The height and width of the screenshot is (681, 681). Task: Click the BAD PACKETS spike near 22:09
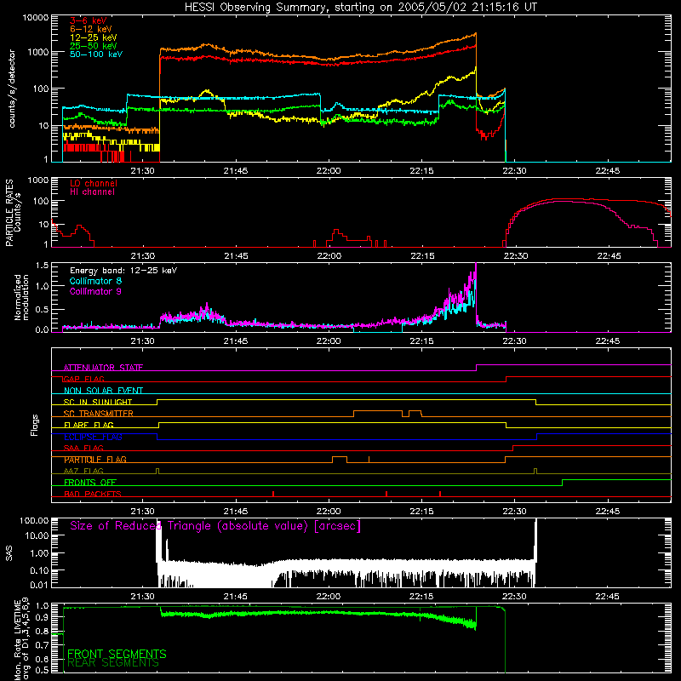click(386, 494)
